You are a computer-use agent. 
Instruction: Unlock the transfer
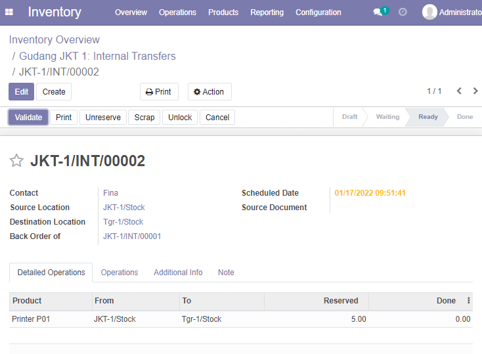tap(180, 117)
